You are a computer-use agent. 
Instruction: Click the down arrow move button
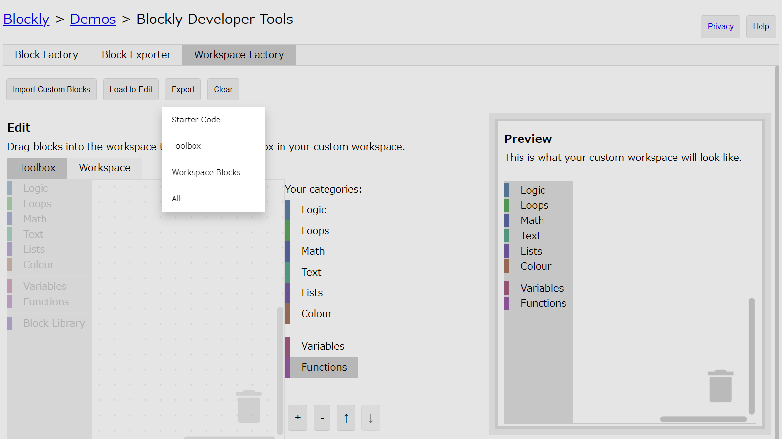(x=370, y=418)
